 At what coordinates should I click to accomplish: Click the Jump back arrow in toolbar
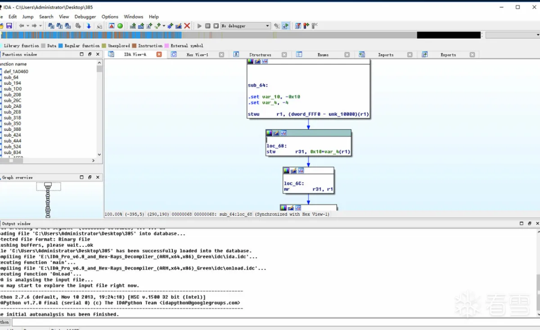(21, 26)
